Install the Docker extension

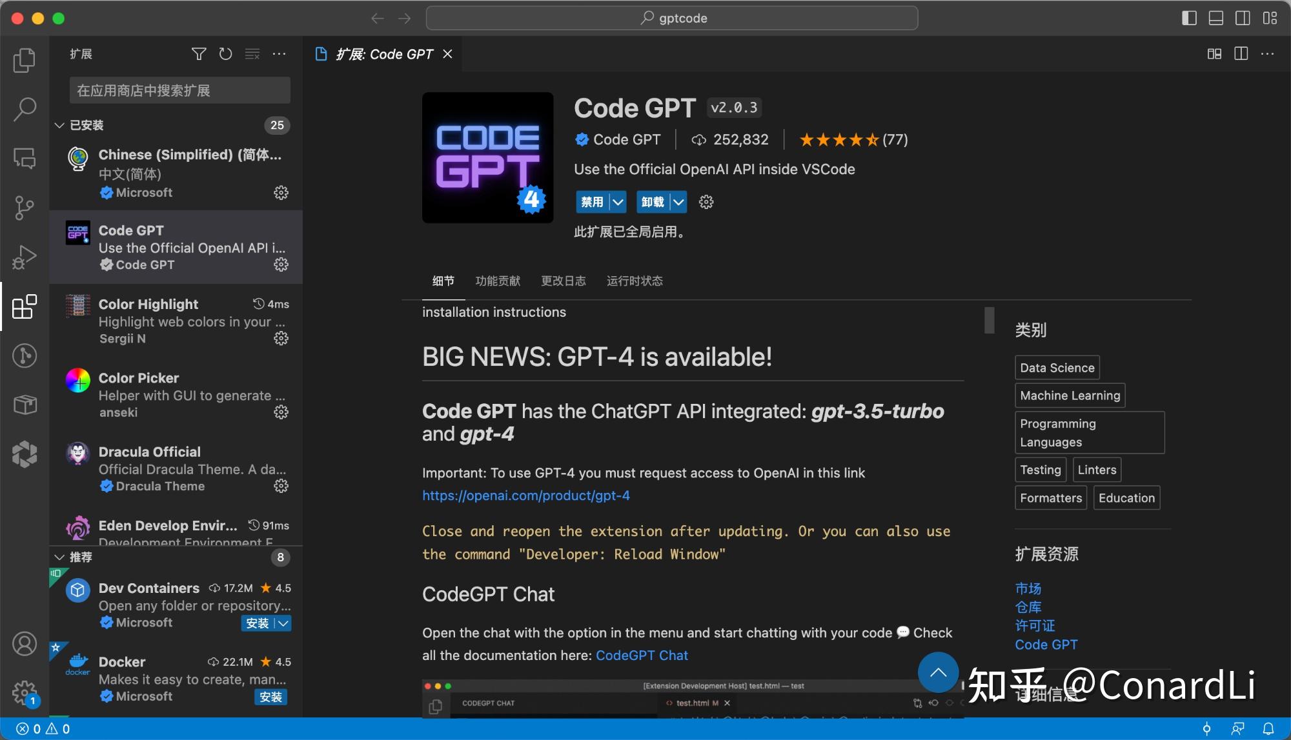[x=270, y=697]
